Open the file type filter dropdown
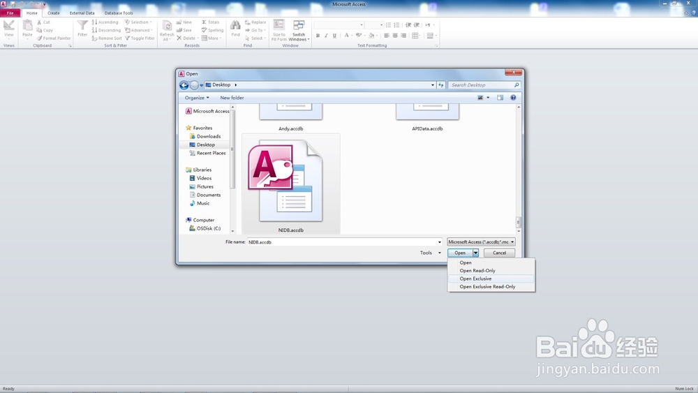 tap(481, 242)
